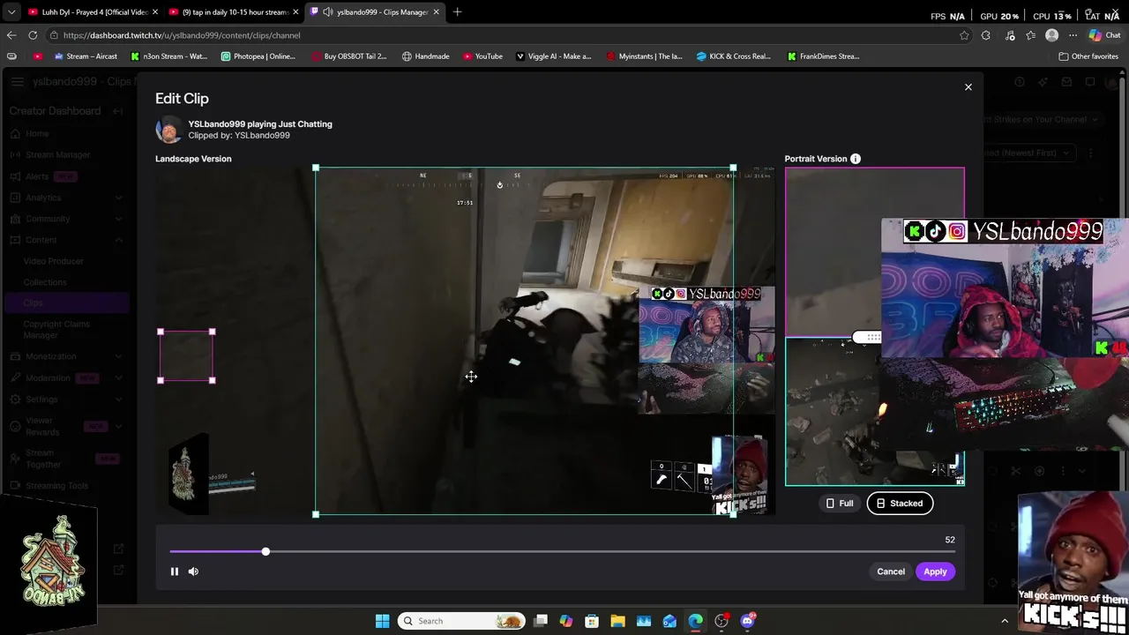Open the sidebar hamburger menu
Viewport: 1129px width, 635px height.
coord(17,81)
